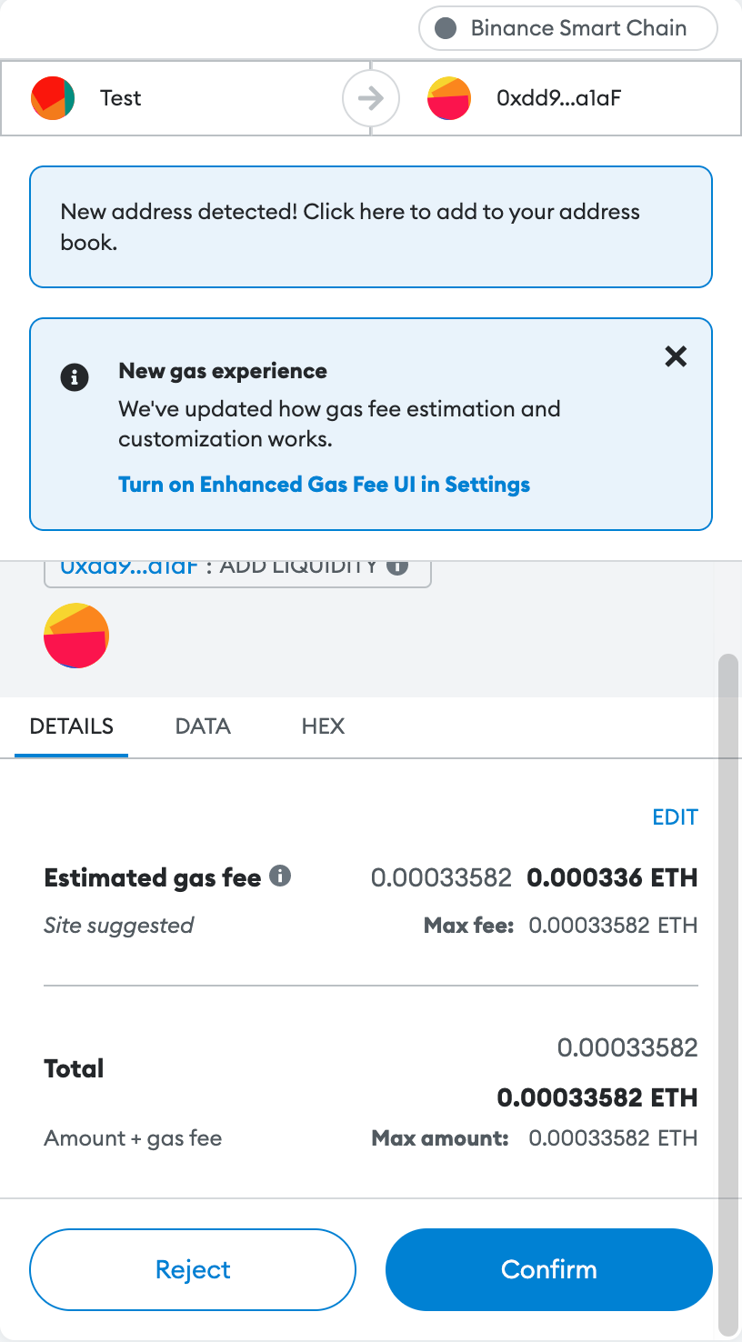The height and width of the screenshot is (1342, 742).
Task: Click the recipient avatar beside 0xdd9...a1aF in header
Action: [x=449, y=98]
